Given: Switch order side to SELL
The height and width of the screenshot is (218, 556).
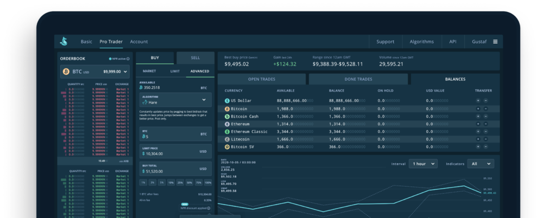Looking at the screenshot, I should pos(195,58).
